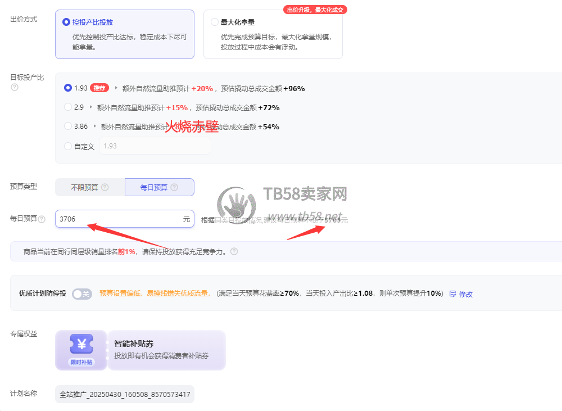The height and width of the screenshot is (411, 562).
Task: Click the edit icon beside 修改
Action: [452, 294]
